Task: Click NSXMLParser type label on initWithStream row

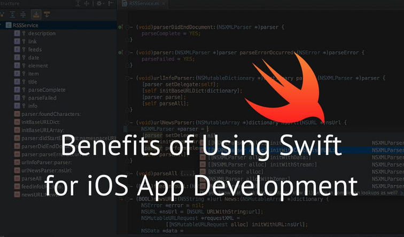Action: pyautogui.click(x=388, y=164)
